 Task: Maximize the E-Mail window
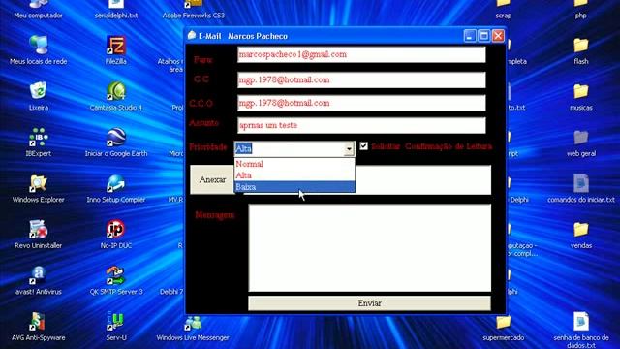[x=483, y=36]
